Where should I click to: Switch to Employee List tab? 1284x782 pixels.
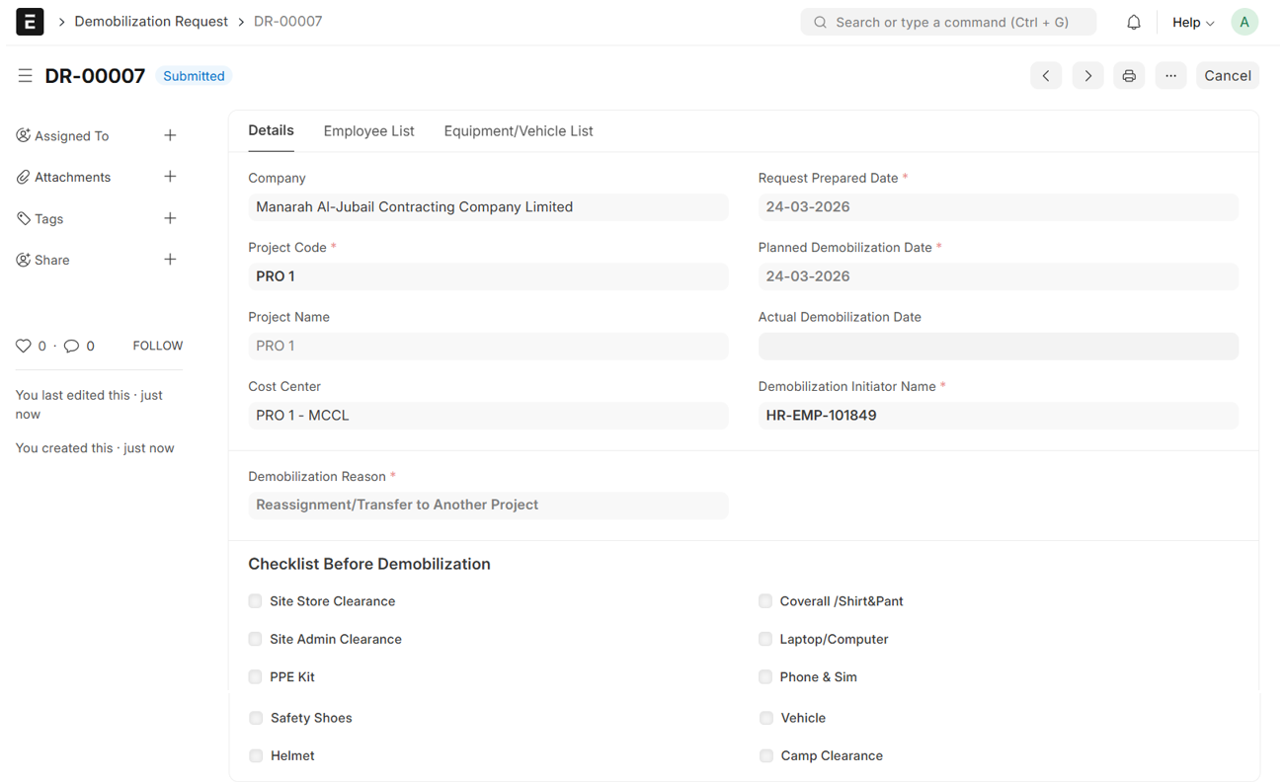pyautogui.click(x=368, y=131)
